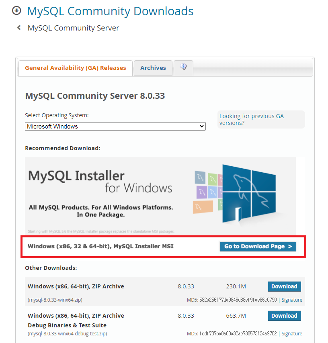This screenshot has width=328, height=343.
Task: Click the 8.0.33 version in the 663.7M row
Action: click(x=186, y=316)
